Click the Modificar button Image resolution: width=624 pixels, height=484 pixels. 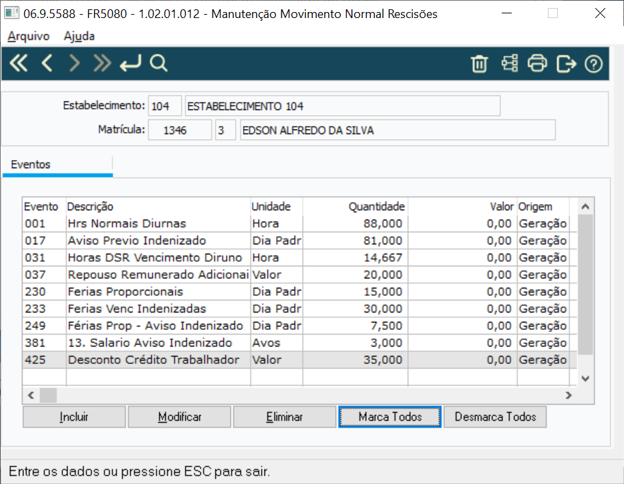pyautogui.click(x=180, y=417)
